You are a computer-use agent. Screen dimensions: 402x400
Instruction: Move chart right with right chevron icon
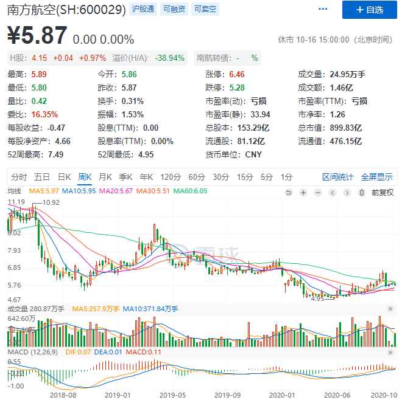(x=347, y=193)
